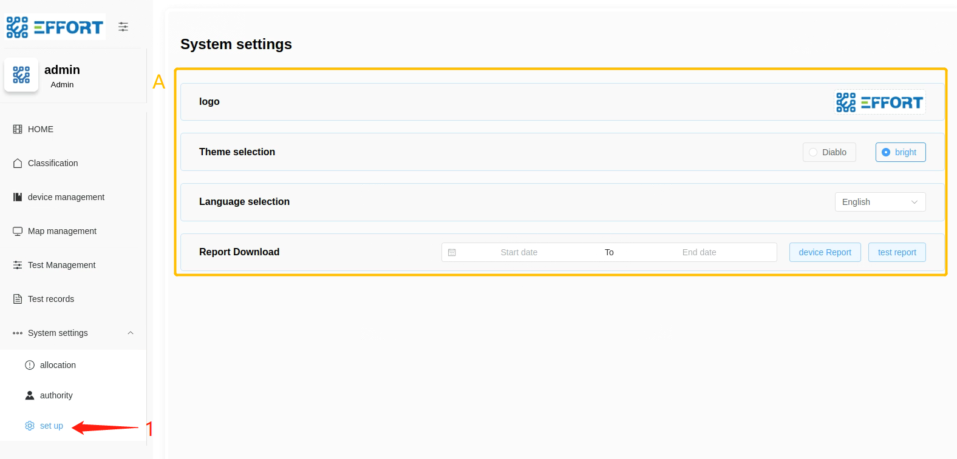Image resolution: width=957 pixels, height=459 pixels.
Task: Open Test Management menu item
Action: 61,265
